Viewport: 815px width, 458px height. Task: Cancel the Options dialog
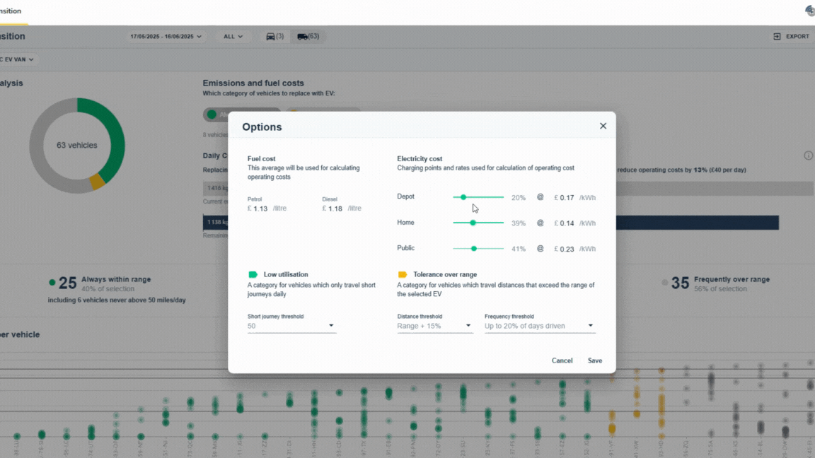click(562, 360)
